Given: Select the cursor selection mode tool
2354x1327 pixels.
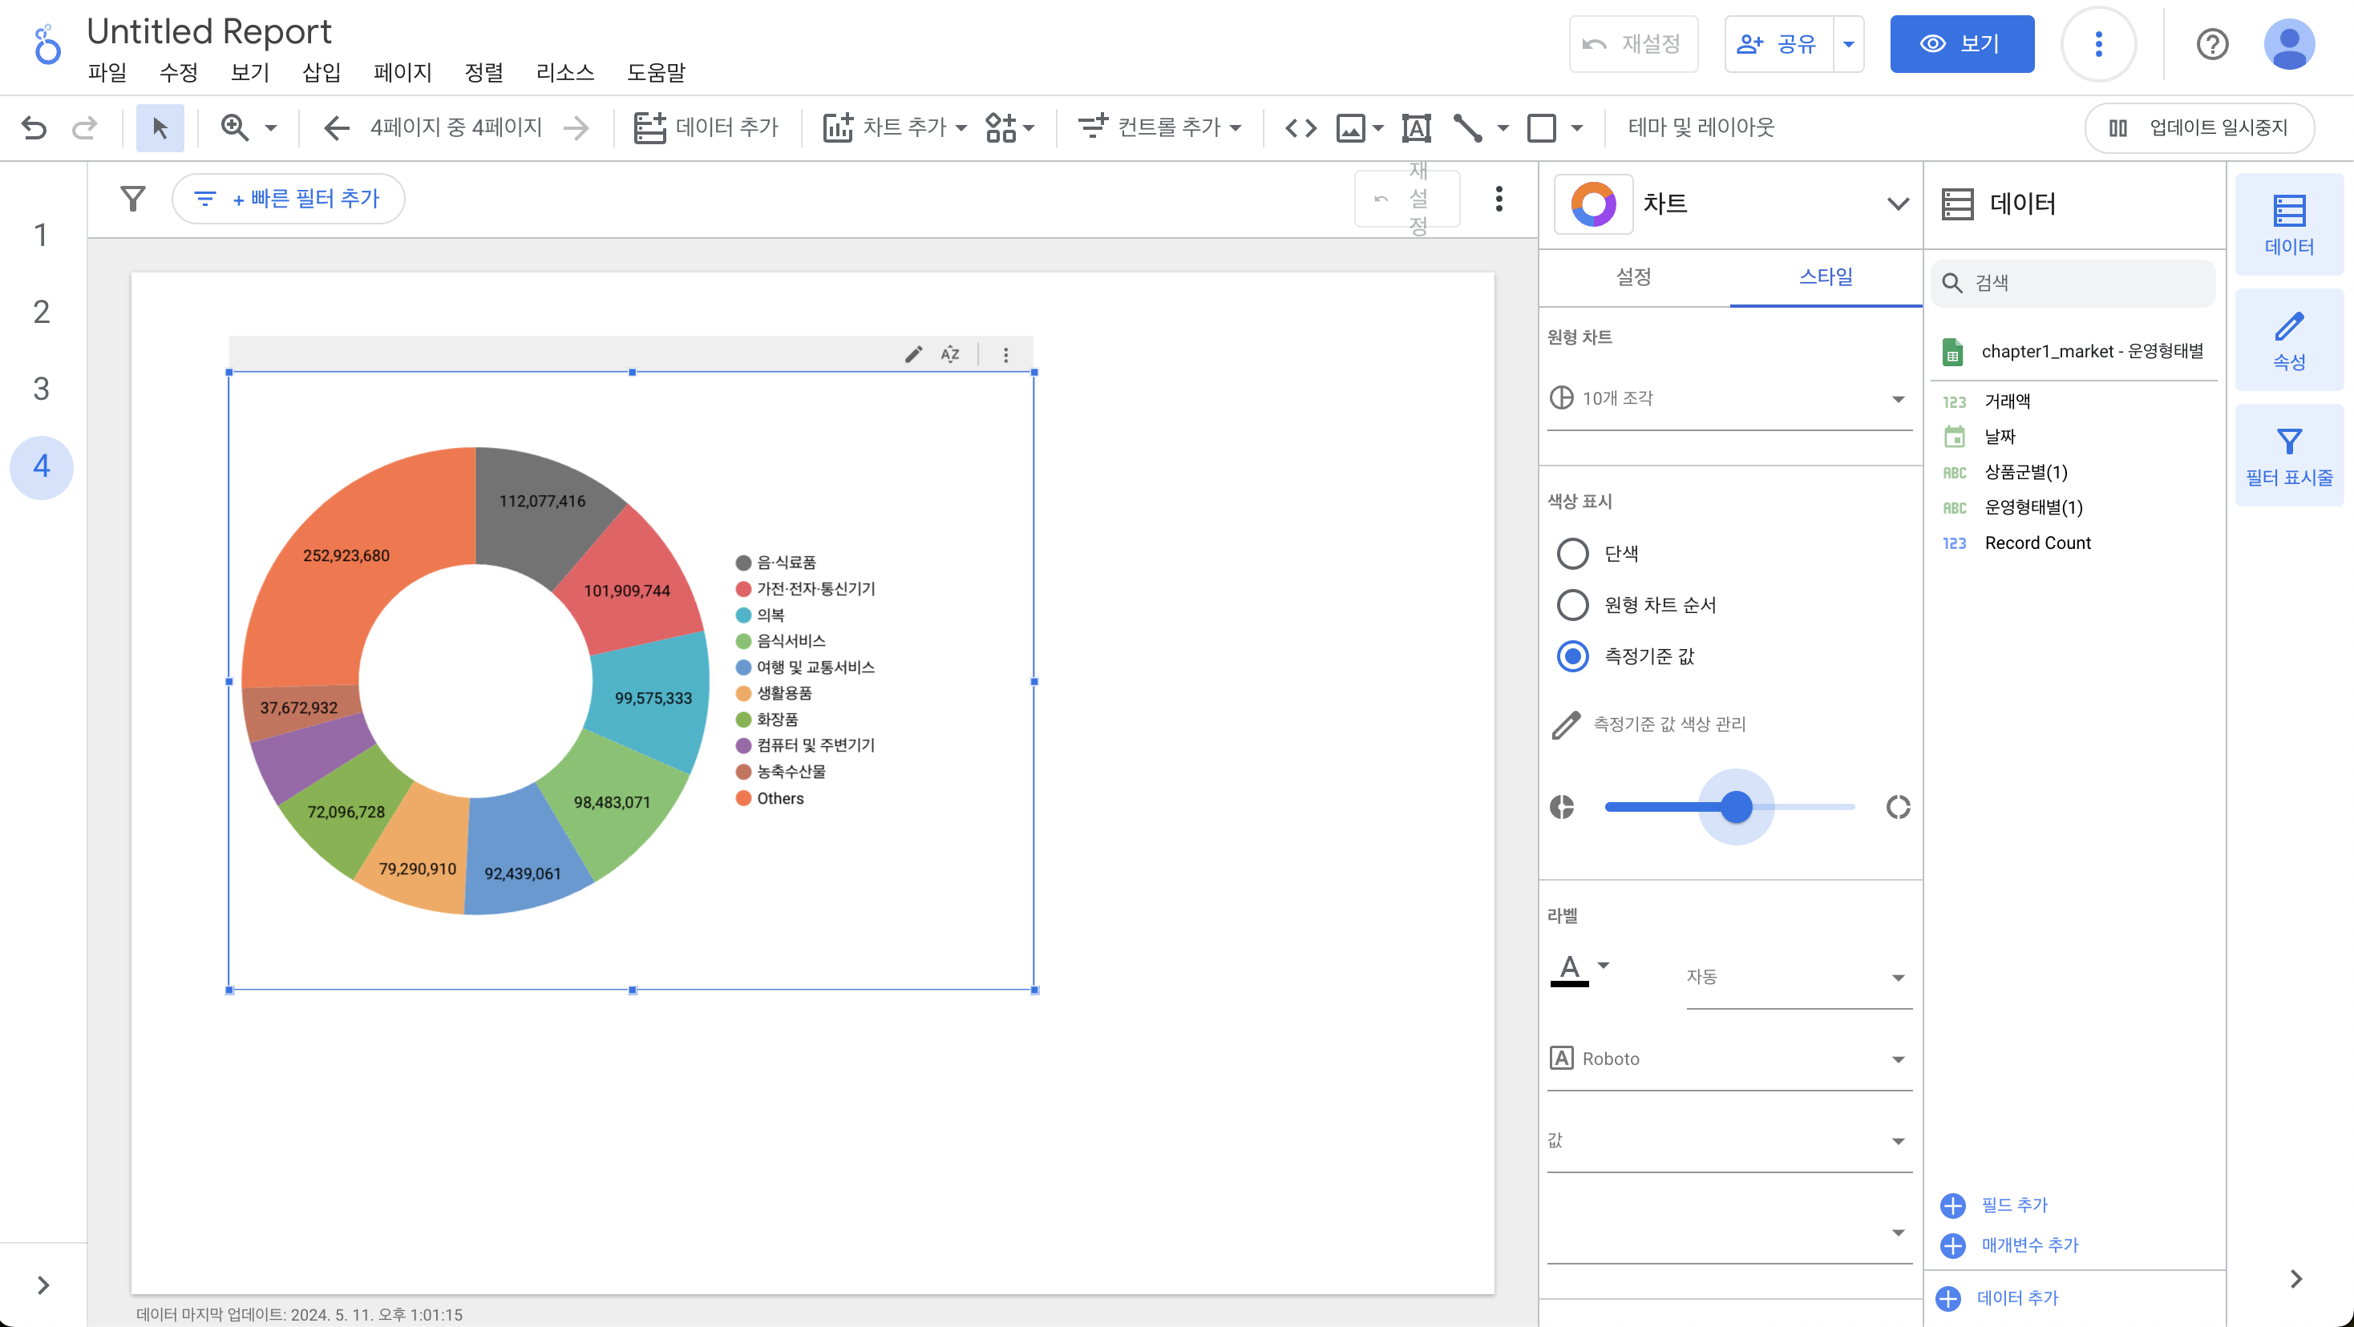Looking at the screenshot, I should tap(160, 128).
